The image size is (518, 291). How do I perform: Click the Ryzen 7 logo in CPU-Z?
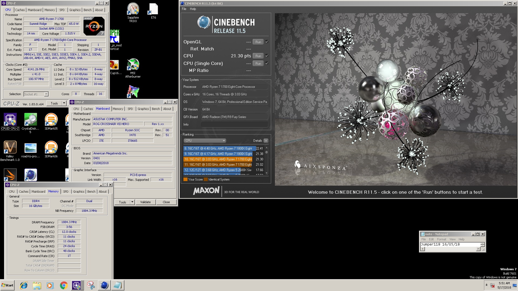[x=94, y=26]
